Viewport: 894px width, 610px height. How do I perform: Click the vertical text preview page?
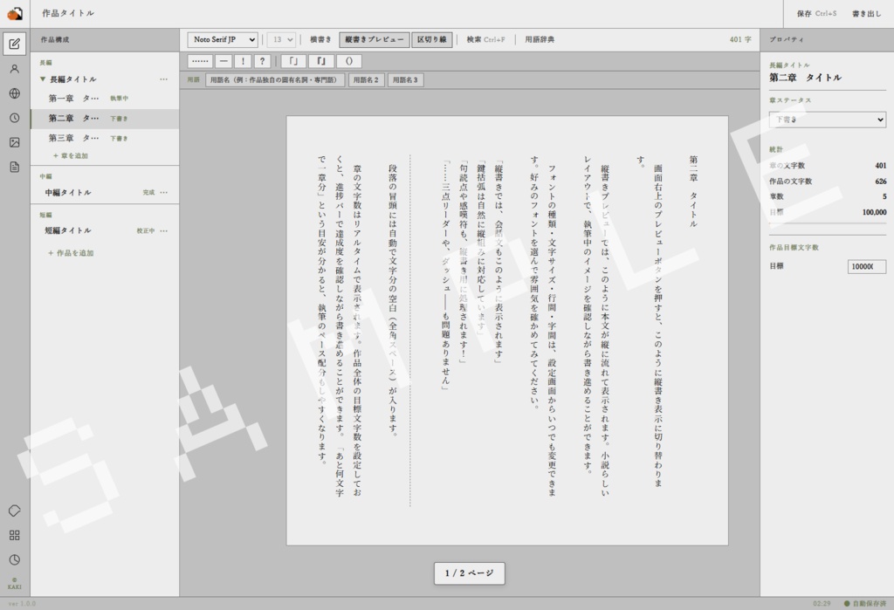click(507, 331)
